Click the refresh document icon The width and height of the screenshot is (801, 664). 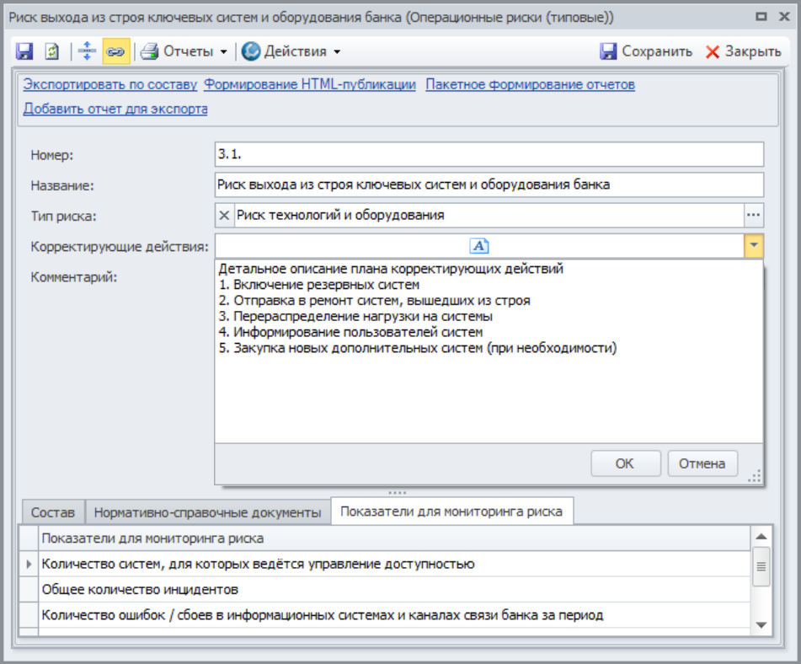[52, 51]
